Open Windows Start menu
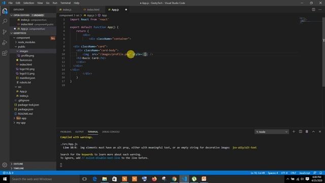This screenshot has height=183, width=325. point(5,179)
